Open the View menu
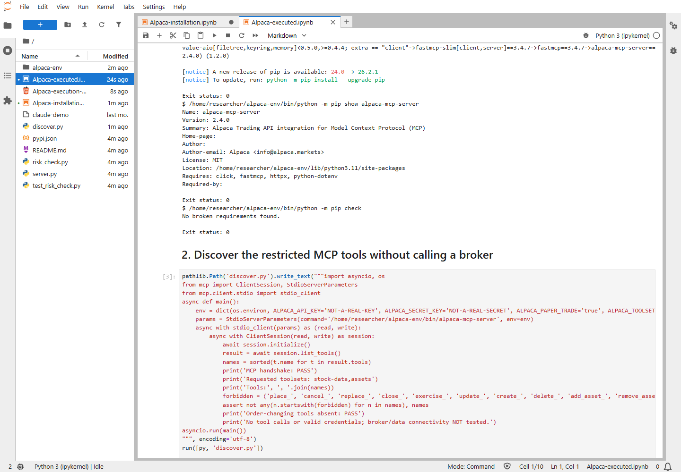This screenshot has height=472, width=681. (x=63, y=7)
